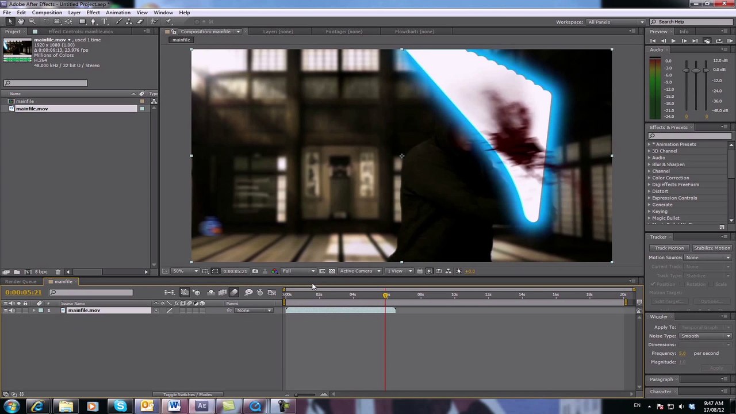Image resolution: width=736 pixels, height=414 pixels.
Task: Open the 1 View layout dropdown
Action: (x=400, y=271)
